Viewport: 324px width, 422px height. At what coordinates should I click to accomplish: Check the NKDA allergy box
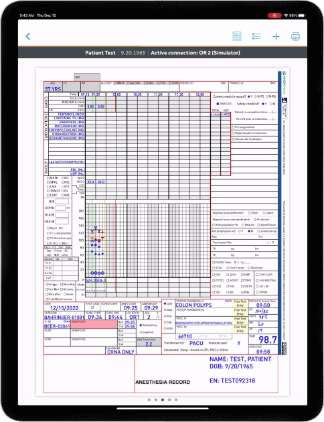(x=115, y=83)
